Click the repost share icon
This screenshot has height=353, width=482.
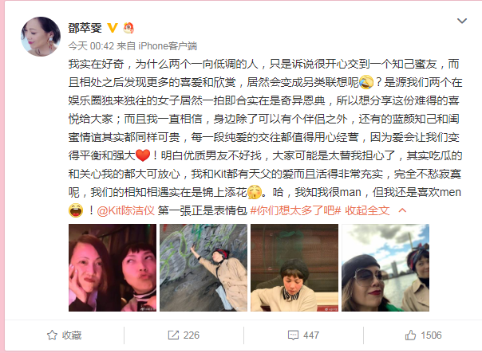(173, 335)
